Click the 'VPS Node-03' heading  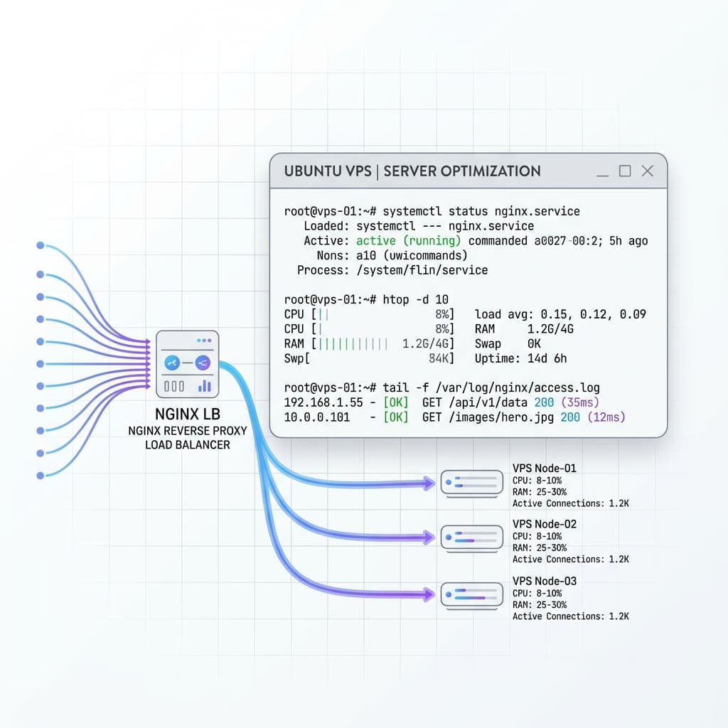(x=544, y=582)
